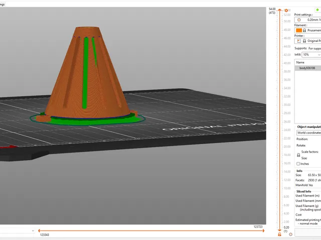The height and width of the screenshot is (240, 321).
Task: Grab the top thumb of vertical layer slider
Action: [x=280, y=10]
